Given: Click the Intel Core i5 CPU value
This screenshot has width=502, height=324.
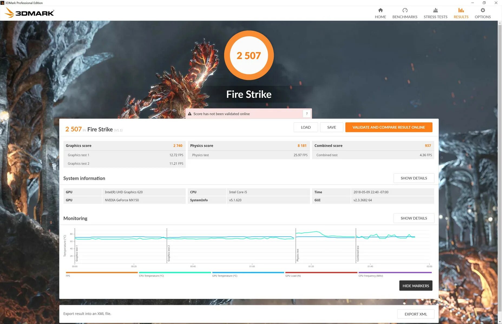Looking at the screenshot, I should (x=238, y=192).
